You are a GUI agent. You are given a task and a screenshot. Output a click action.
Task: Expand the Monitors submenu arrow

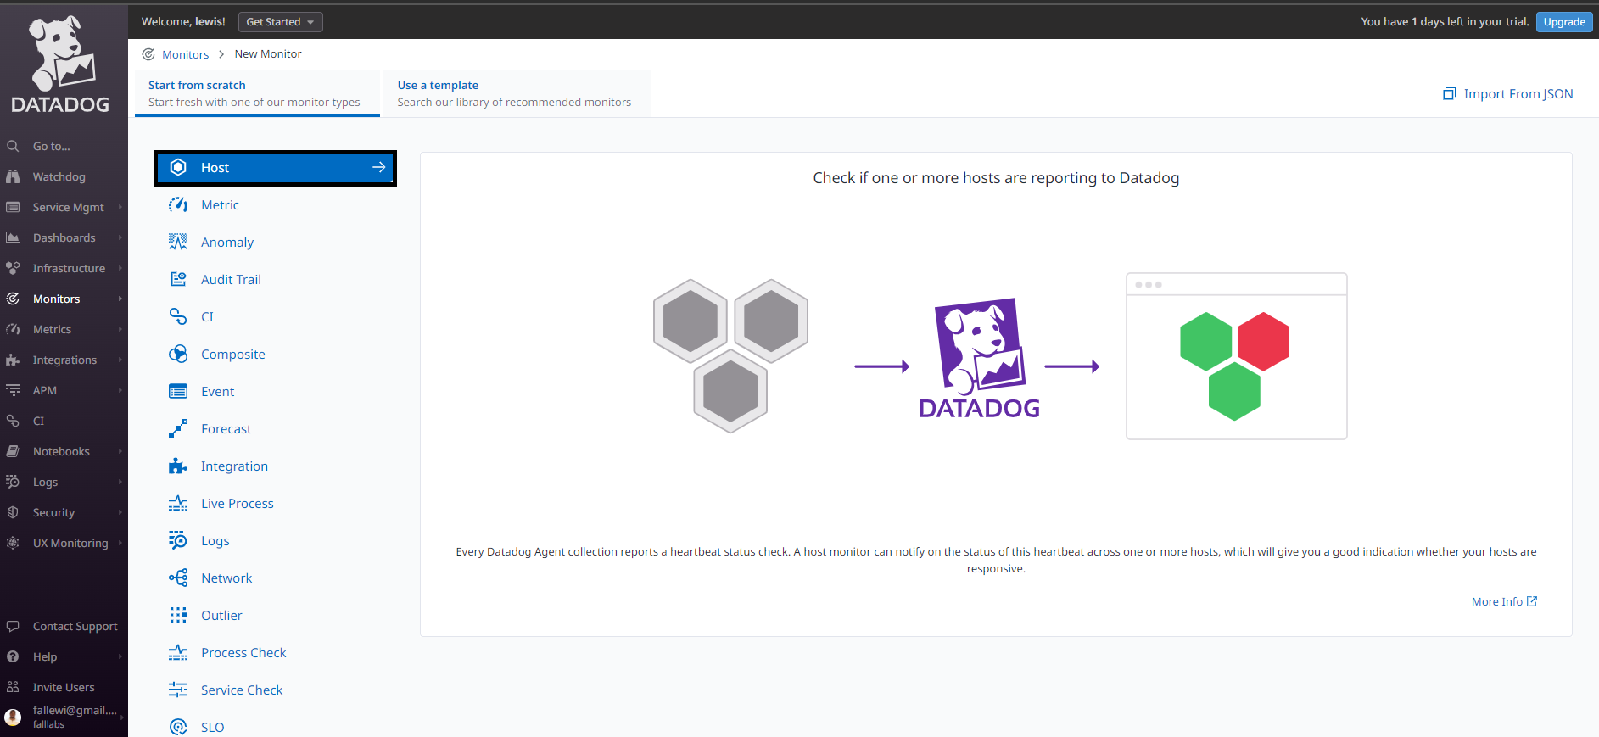tap(120, 299)
